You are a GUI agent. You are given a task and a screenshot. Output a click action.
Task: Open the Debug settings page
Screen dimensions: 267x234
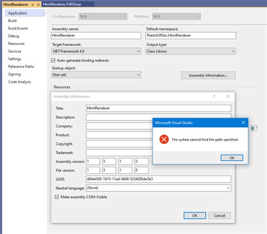pos(14,36)
